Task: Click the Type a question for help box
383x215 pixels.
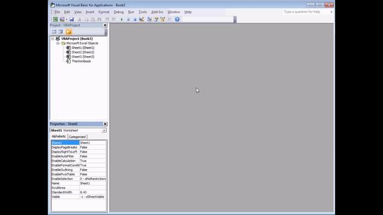Action: coord(306,12)
